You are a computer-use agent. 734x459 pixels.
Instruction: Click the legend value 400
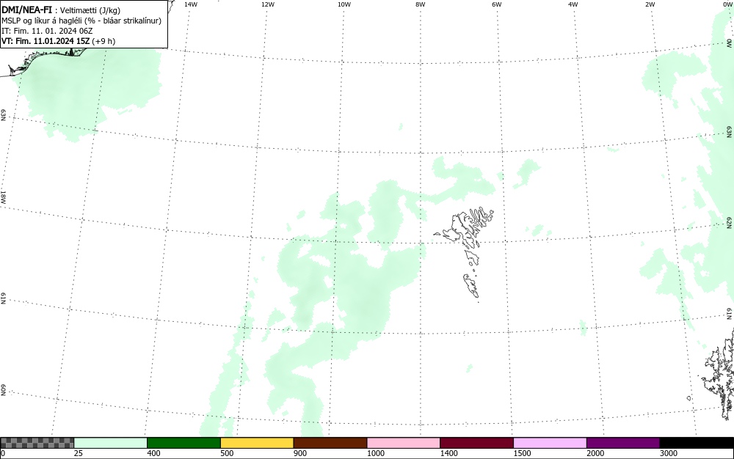coord(153,453)
